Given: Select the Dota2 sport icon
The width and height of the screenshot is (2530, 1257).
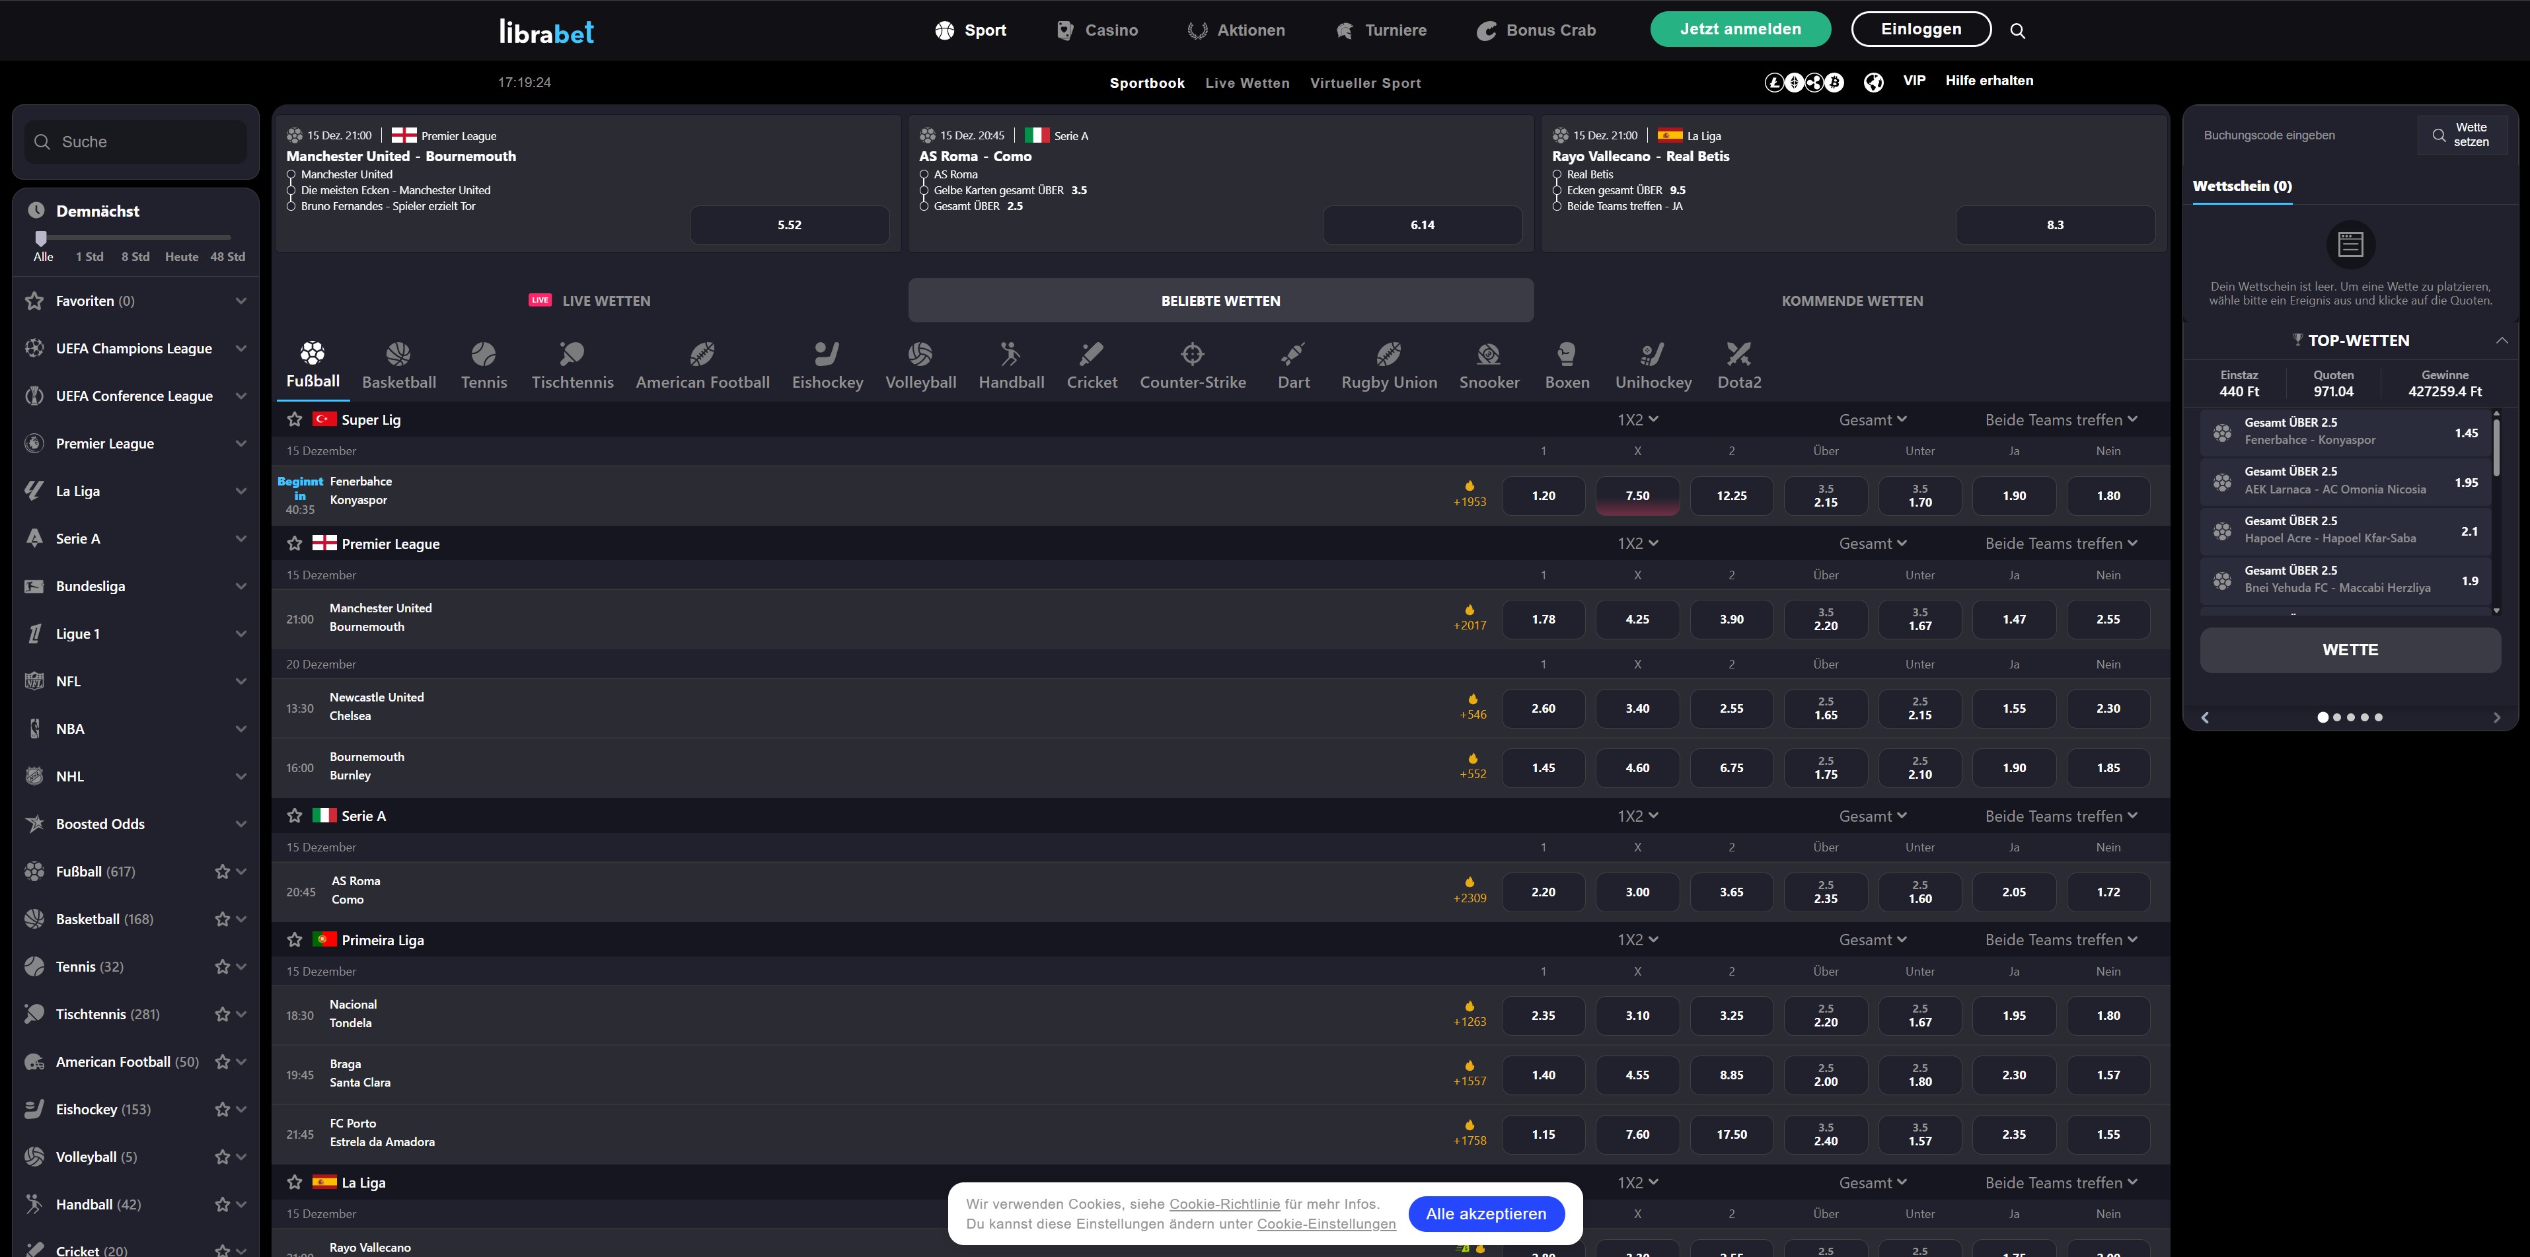Looking at the screenshot, I should (1738, 353).
